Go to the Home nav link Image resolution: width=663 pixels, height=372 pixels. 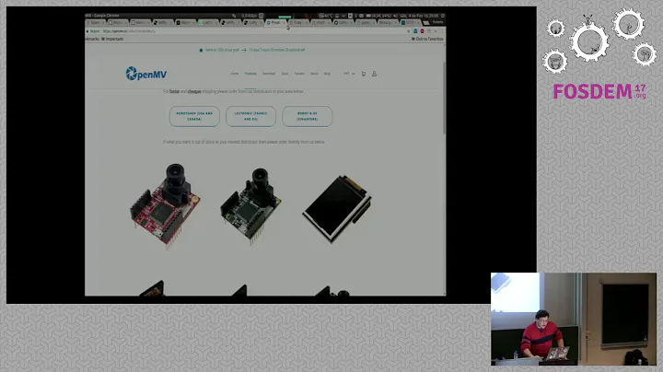coord(234,74)
